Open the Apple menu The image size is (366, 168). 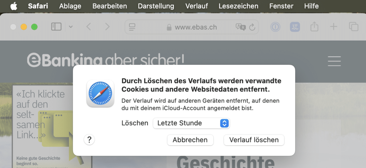(14, 6)
